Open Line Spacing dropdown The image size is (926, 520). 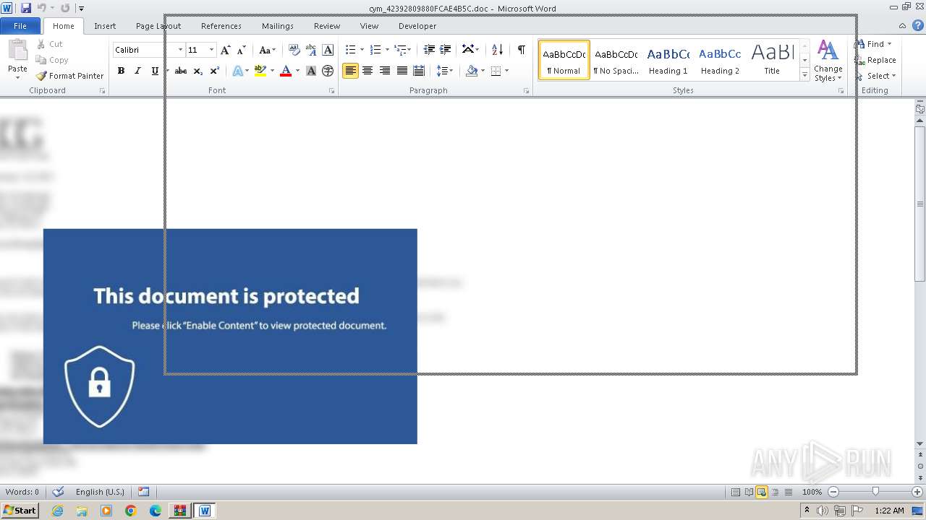coord(444,71)
